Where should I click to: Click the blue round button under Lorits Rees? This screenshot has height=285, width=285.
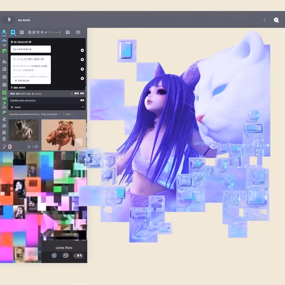[54, 255]
